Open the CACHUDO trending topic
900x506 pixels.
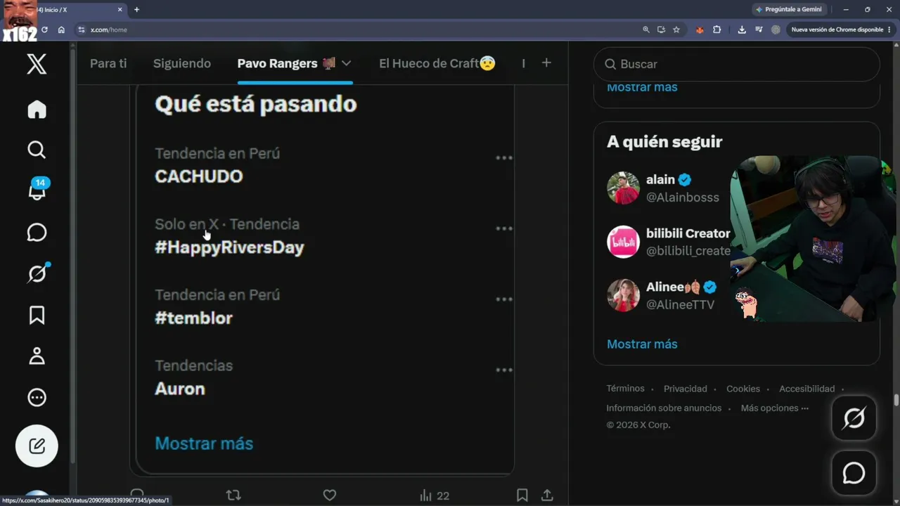point(199,176)
